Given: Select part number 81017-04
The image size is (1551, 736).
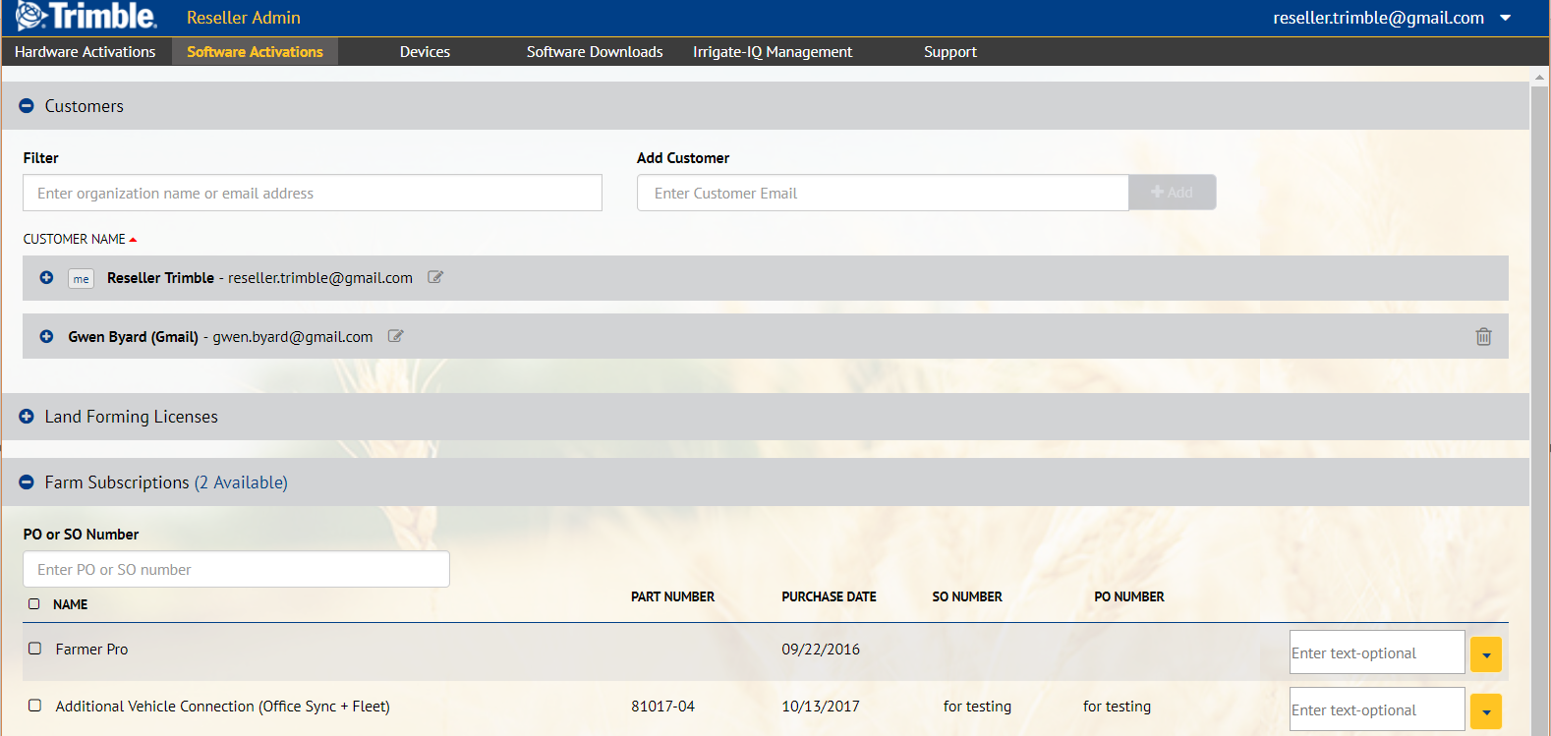Looking at the screenshot, I should pos(662,707).
